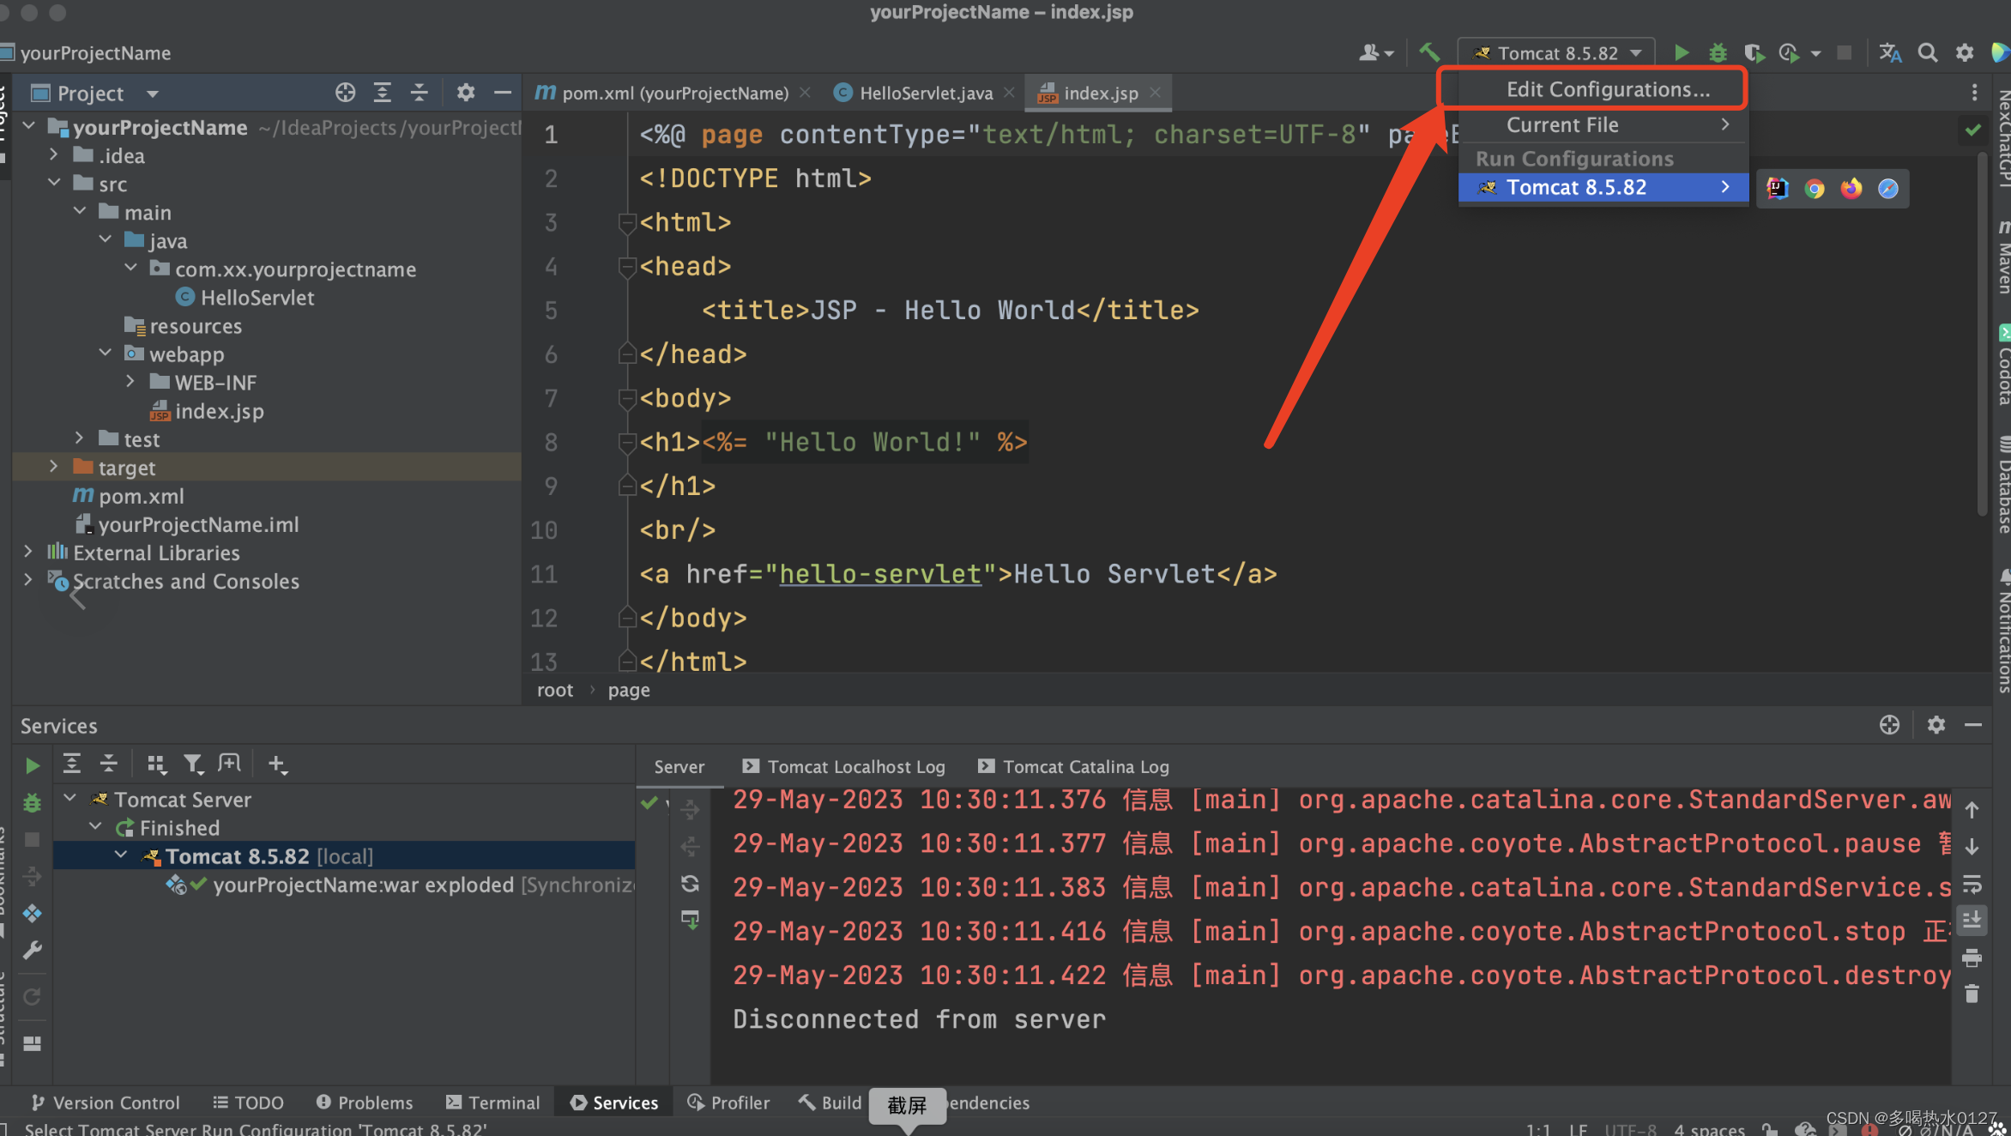Switch to the HelloServlet.java tab
Image resolution: width=2011 pixels, height=1136 pixels.
[x=925, y=93]
